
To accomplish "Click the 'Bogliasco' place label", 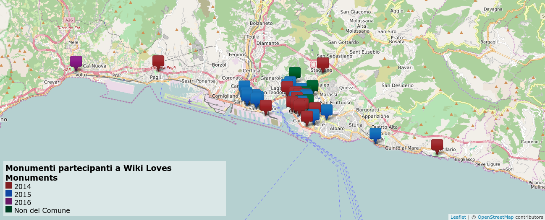I will click(x=465, y=159).
